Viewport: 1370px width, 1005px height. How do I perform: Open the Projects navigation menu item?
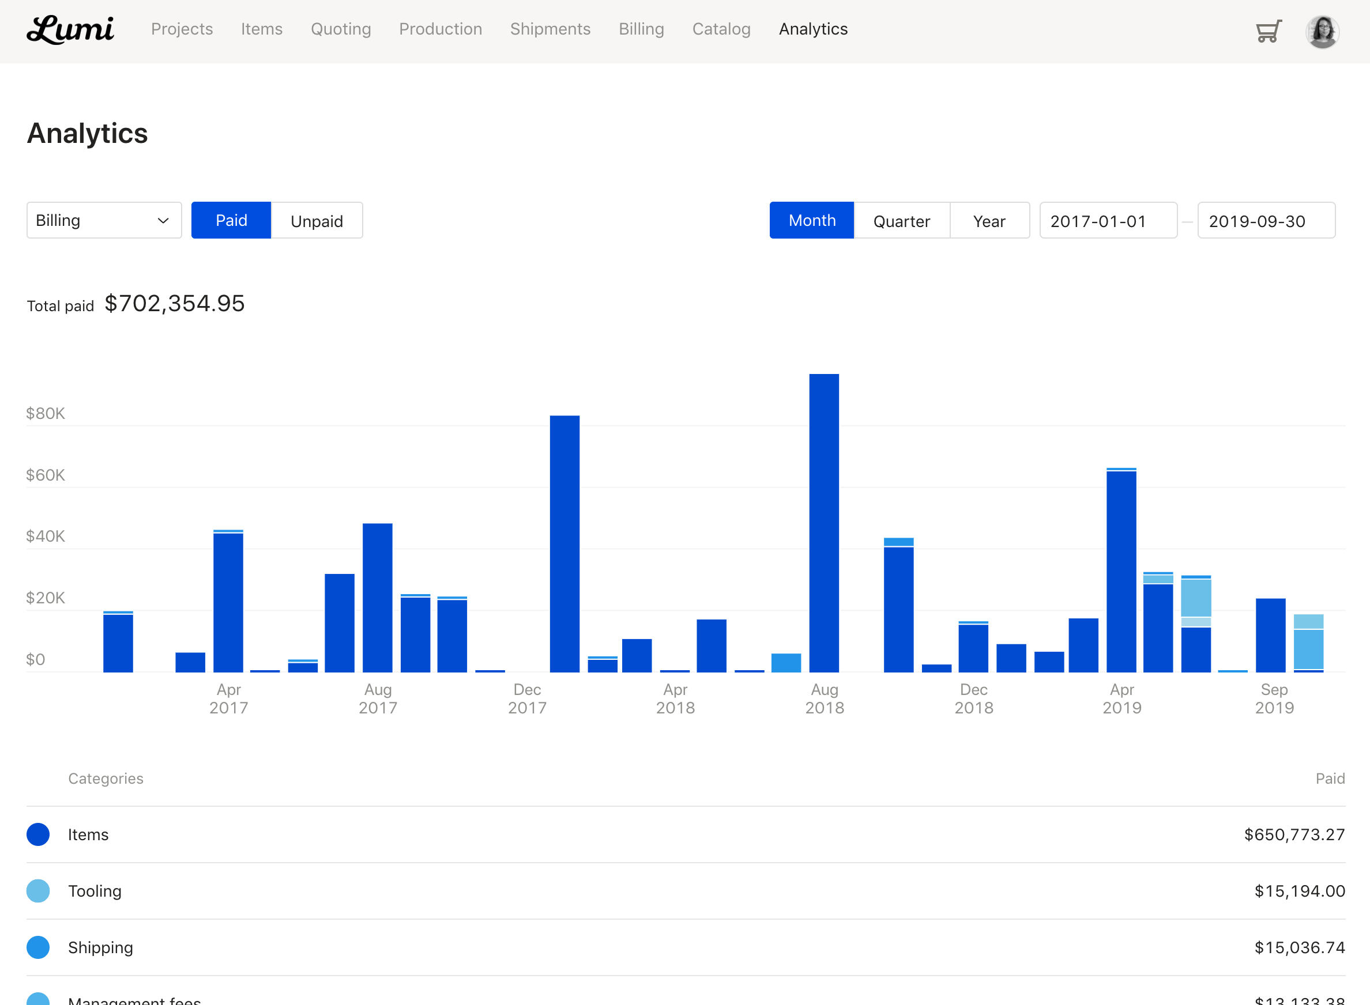coord(182,29)
